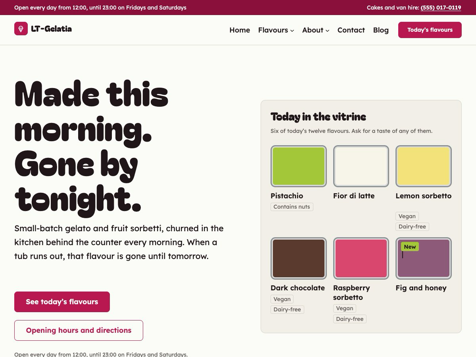This screenshot has height=357, width=476.
Task: Click the Lemon sorbetto flavour name
Action: [424, 196]
